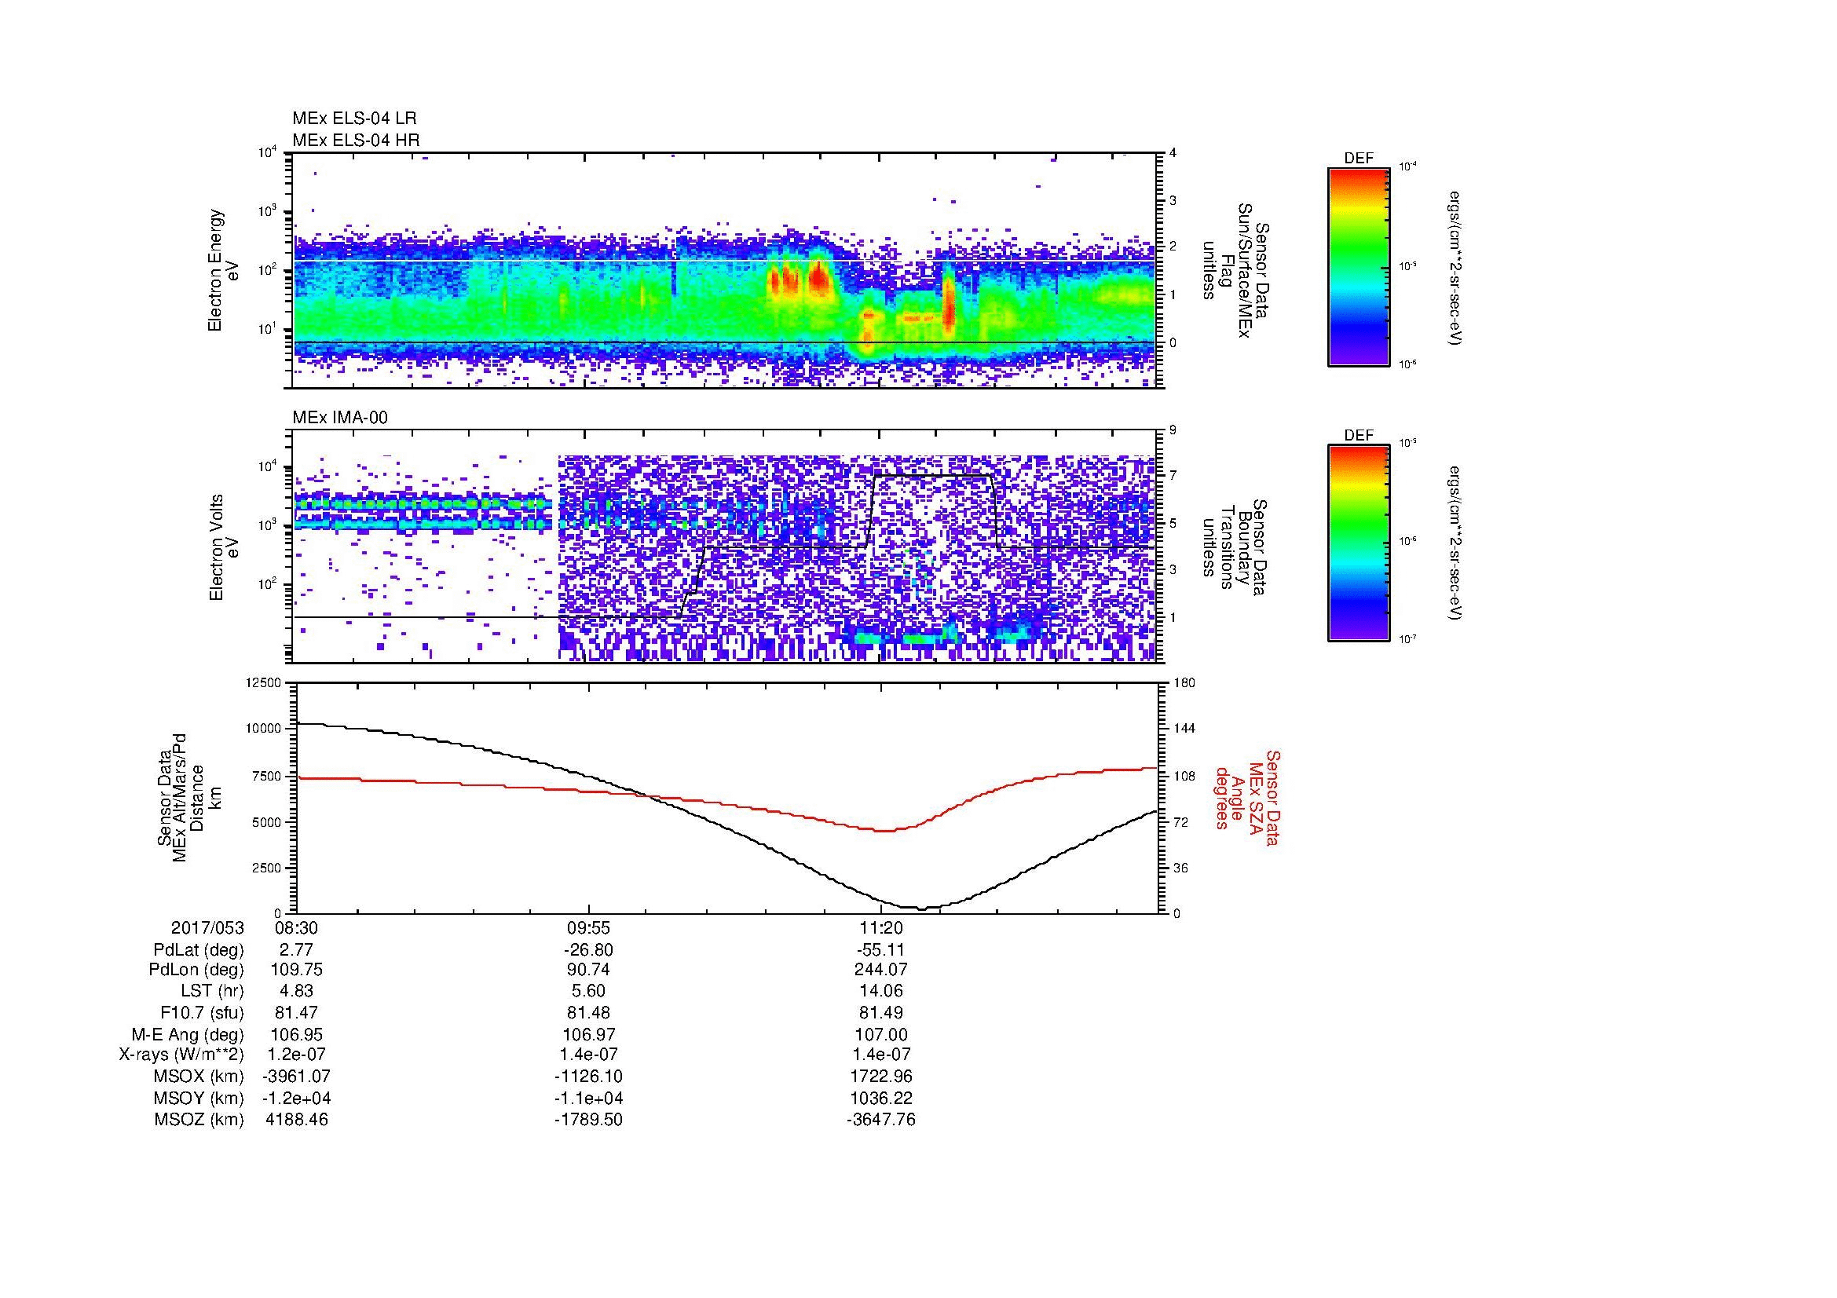Click the '12500' altitude axis tick

tap(264, 682)
